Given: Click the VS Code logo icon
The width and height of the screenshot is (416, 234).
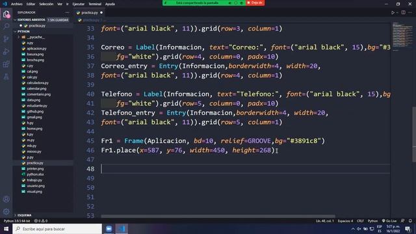Looking at the screenshot, I should 5,4.
